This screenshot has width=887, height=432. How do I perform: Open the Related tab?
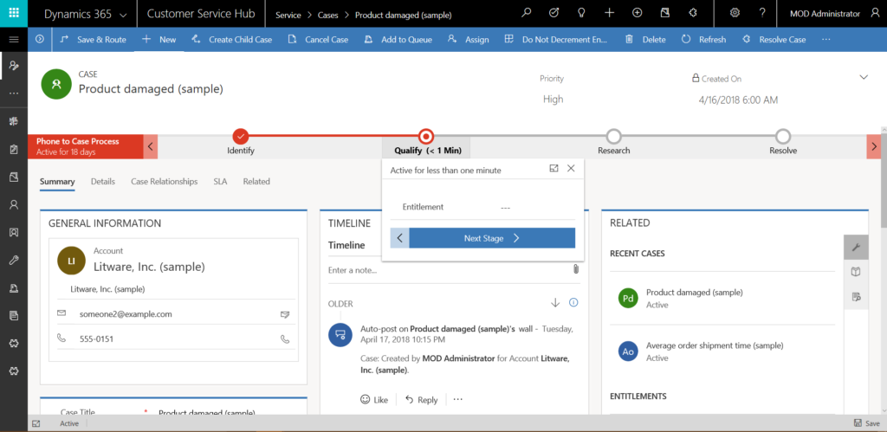(256, 182)
